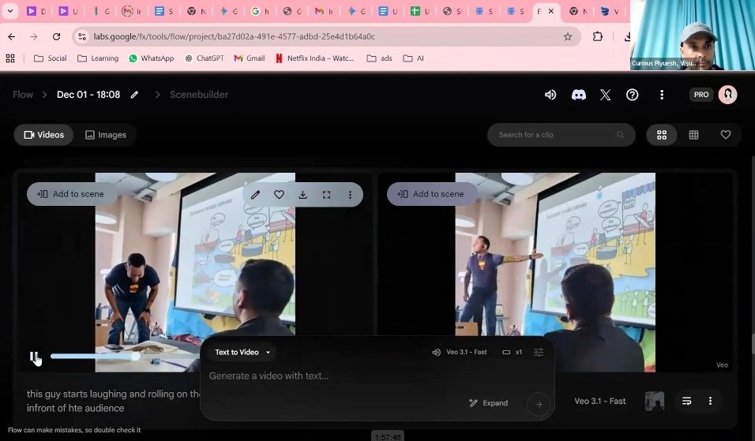This screenshot has height=441, width=755.
Task: Open the Discord community link
Action: 578,95
